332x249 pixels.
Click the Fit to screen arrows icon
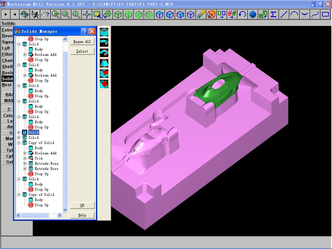tap(87, 14)
